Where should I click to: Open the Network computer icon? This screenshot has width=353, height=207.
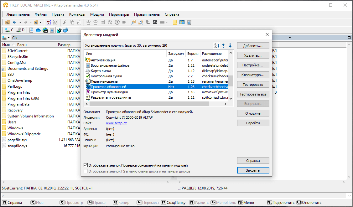[x=66, y=30]
